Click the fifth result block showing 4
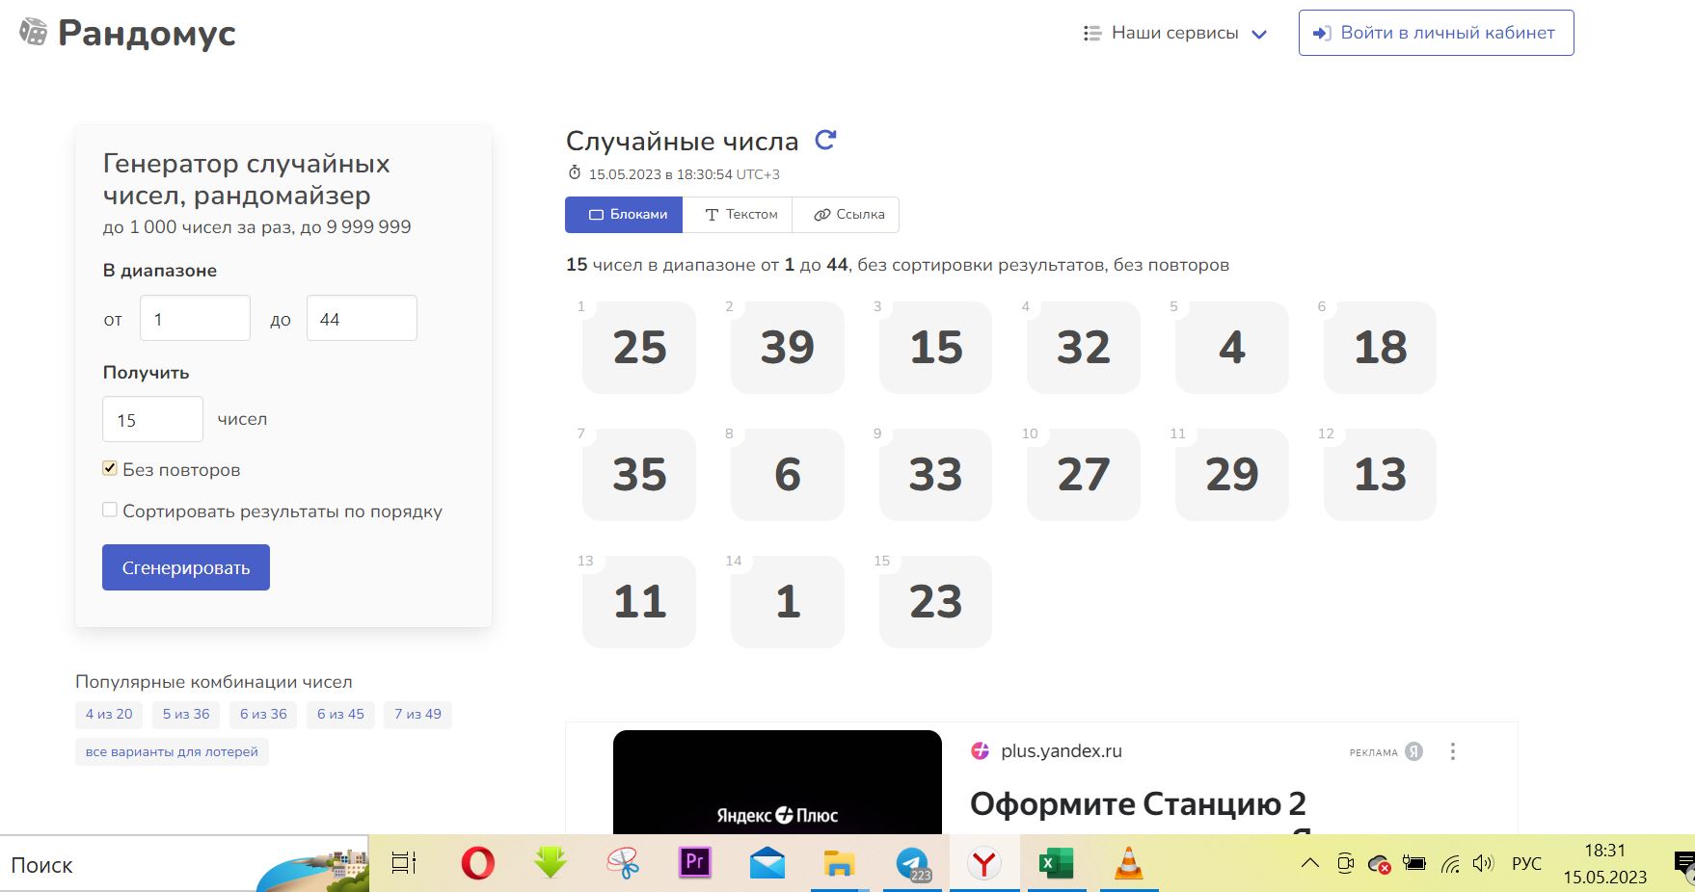1695x892 pixels. tap(1232, 348)
